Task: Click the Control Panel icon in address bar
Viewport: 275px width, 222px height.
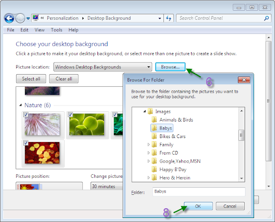Action: click(36, 18)
